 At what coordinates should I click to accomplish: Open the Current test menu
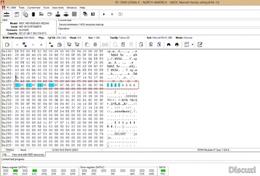34,8
